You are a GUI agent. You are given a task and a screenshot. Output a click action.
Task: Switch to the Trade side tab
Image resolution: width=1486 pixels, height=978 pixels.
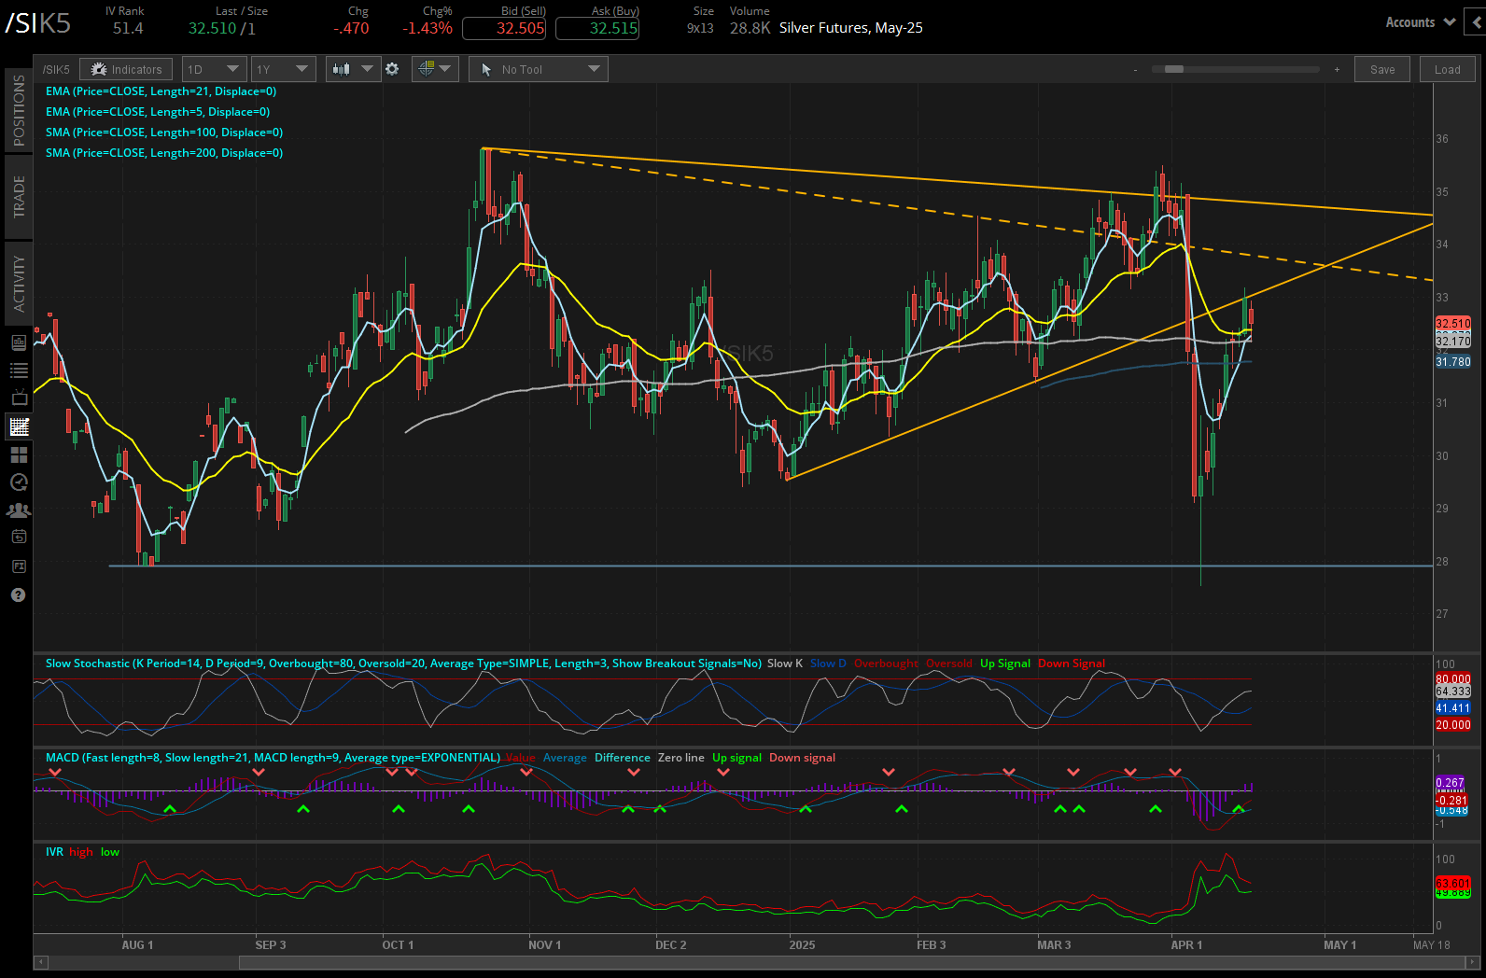[19, 197]
